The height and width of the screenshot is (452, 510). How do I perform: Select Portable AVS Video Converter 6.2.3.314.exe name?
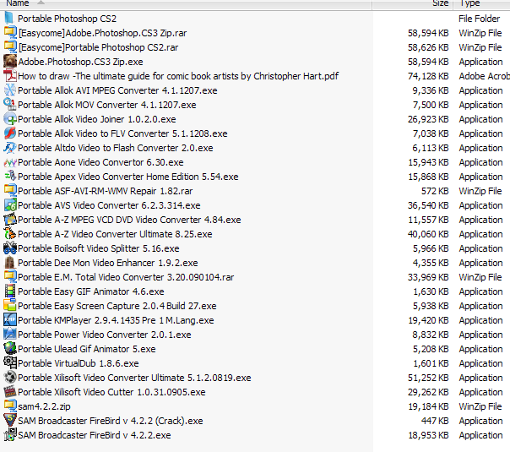109,205
